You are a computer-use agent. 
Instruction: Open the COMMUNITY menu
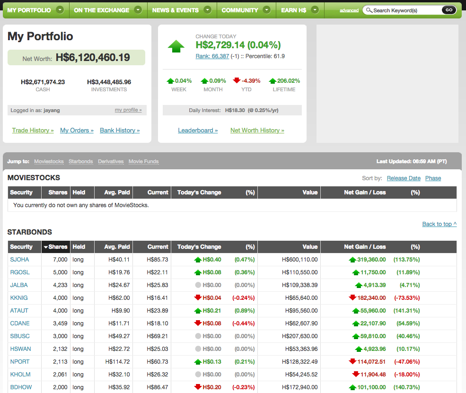click(240, 10)
